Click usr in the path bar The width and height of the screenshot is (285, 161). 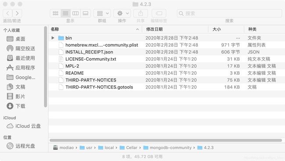click(x=86, y=147)
